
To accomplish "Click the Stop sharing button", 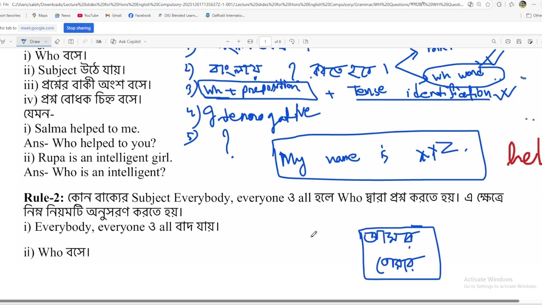I will click(x=78, y=28).
